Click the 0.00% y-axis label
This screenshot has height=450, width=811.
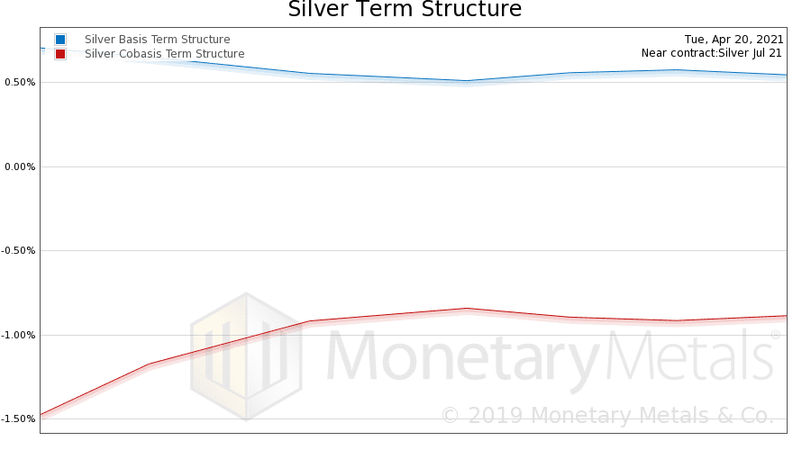20,166
